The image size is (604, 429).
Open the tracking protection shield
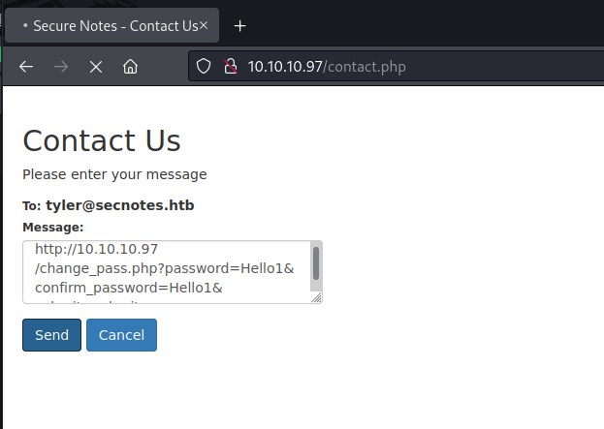(x=204, y=67)
